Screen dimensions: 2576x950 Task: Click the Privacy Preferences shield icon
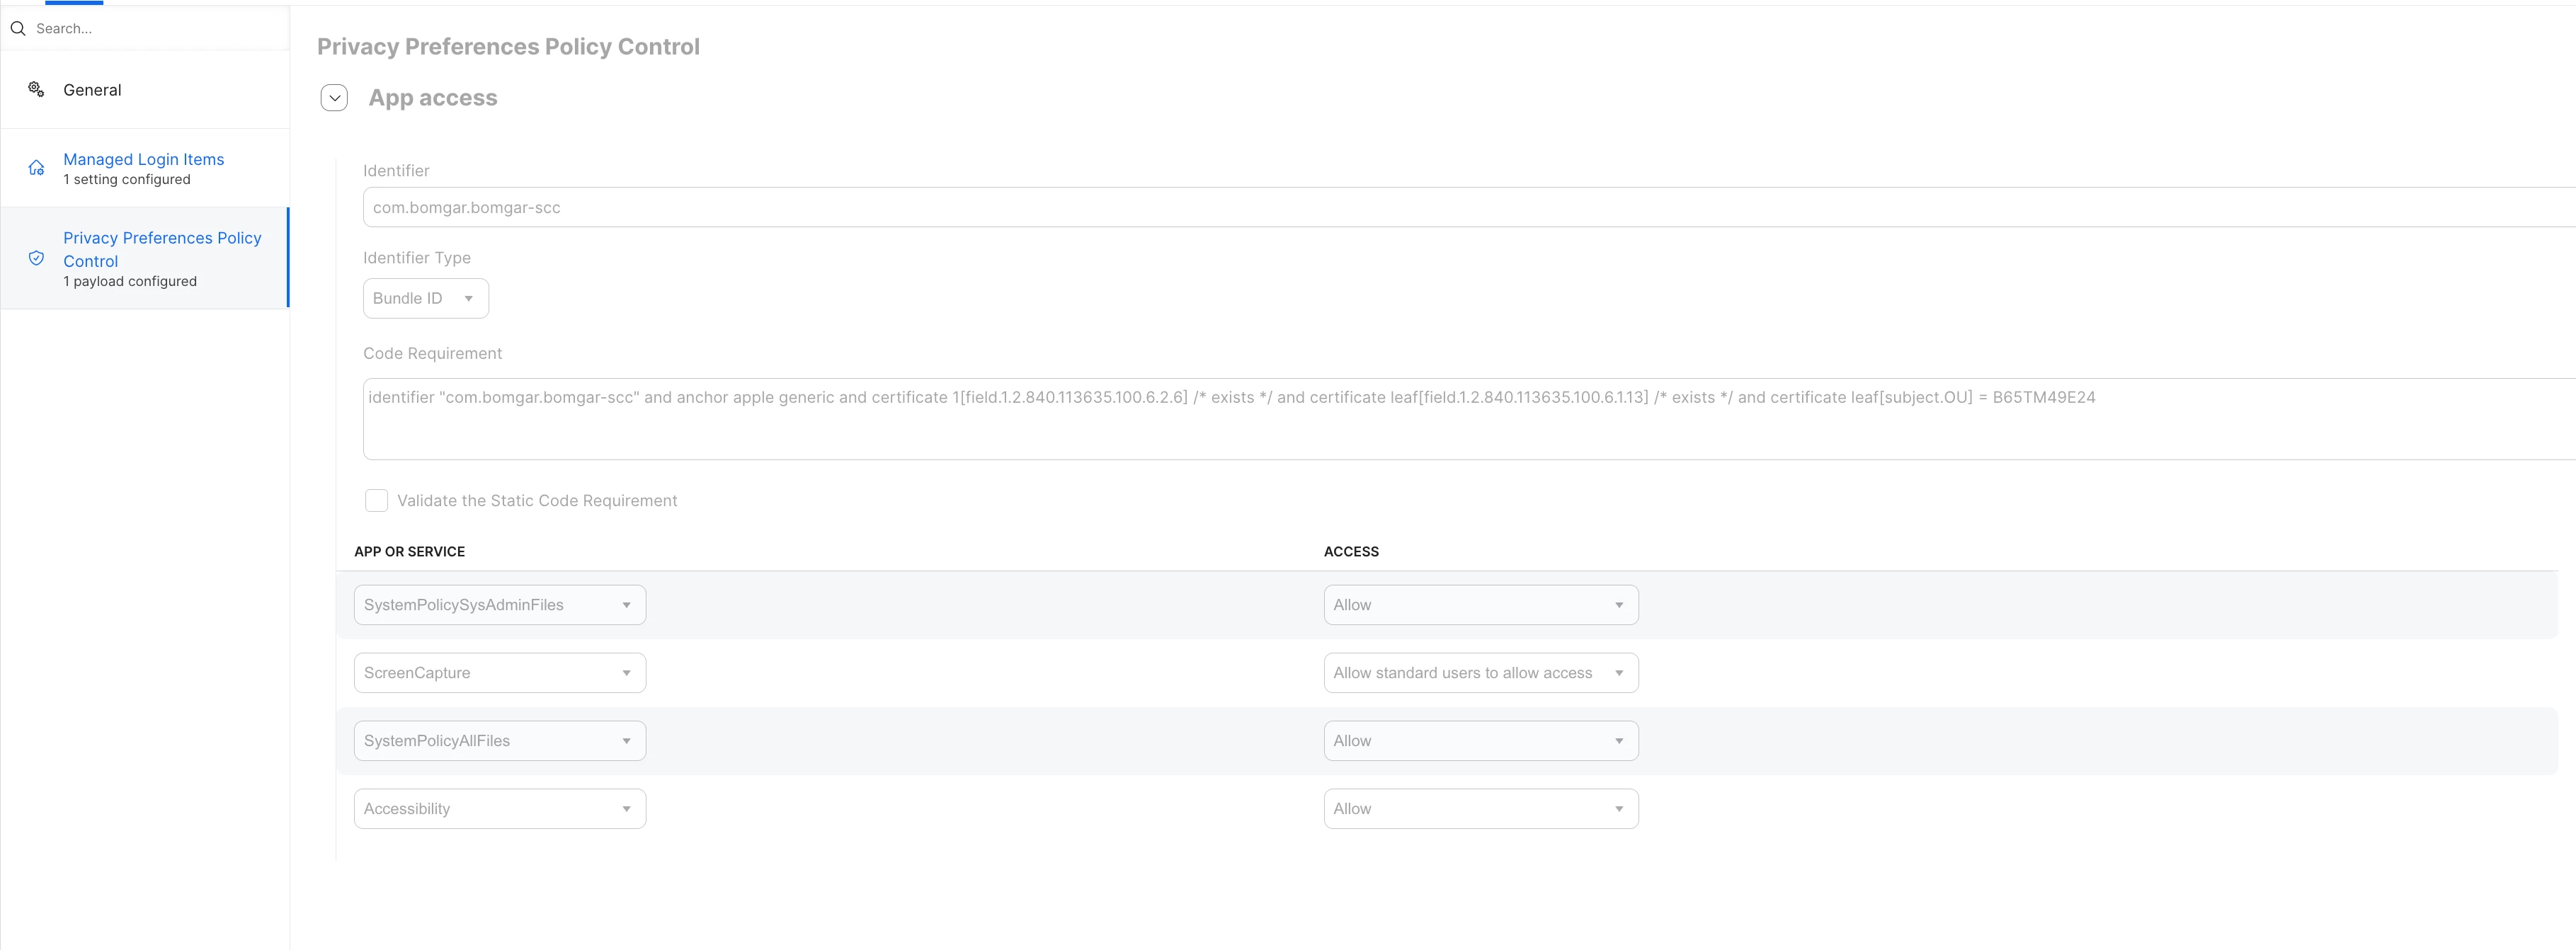click(x=36, y=258)
